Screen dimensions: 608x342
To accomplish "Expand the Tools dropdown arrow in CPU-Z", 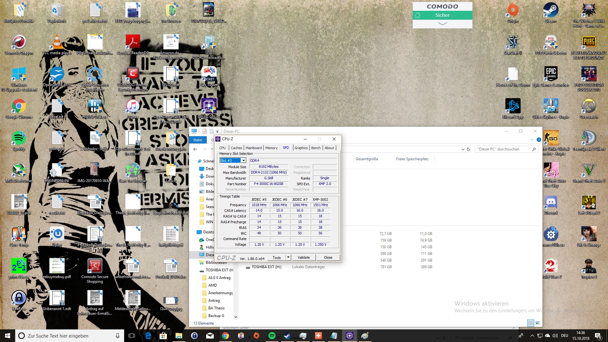I will pos(288,257).
